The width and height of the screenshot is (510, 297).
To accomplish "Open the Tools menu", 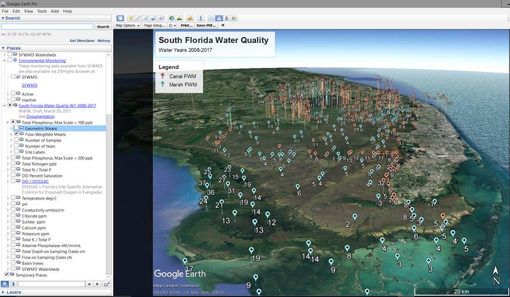I will [42, 11].
